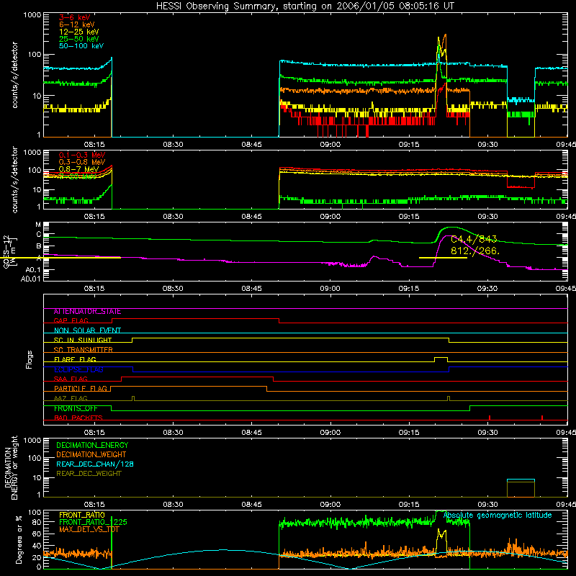Click the 08:45 tick under the decimation panel
This screenshot has height=576, width=576.
pyautogui.click(x=251, y=505)
